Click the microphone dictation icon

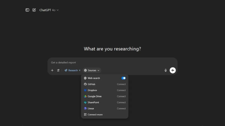[166, 70]
